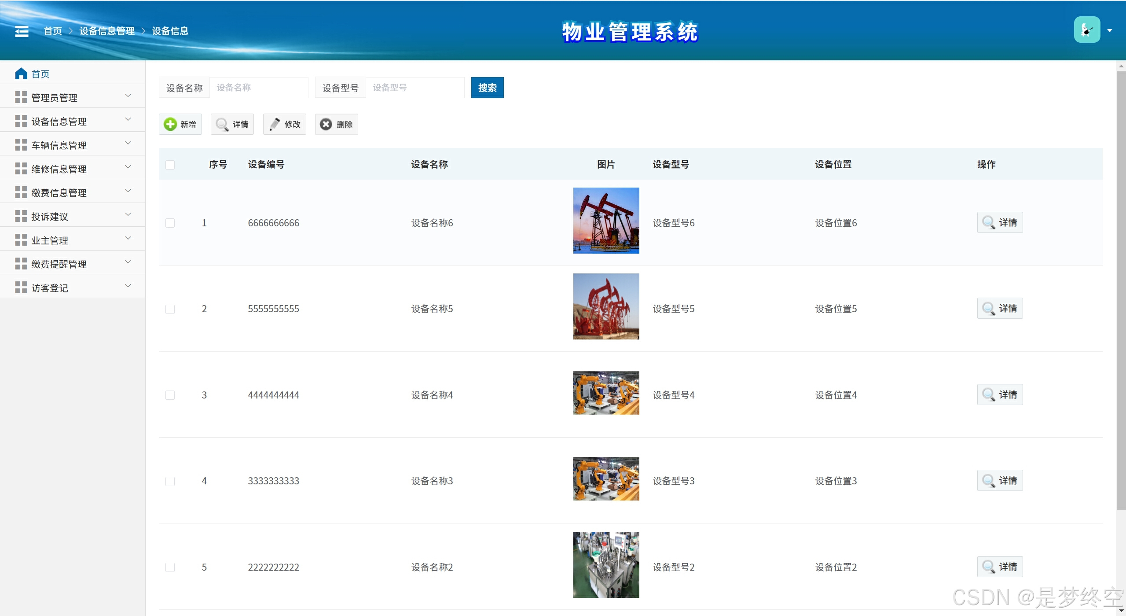1126x616 pixels.
Task: Click the home icon in sidebar
Action: coord(21,74)
